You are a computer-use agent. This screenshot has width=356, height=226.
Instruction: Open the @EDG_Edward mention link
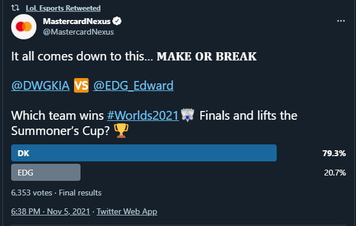[133, 86]
